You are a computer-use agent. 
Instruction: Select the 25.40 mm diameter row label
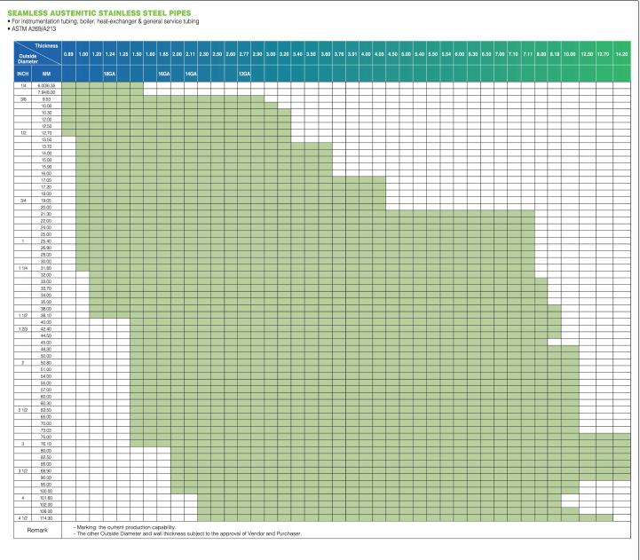tap(47, 241)
